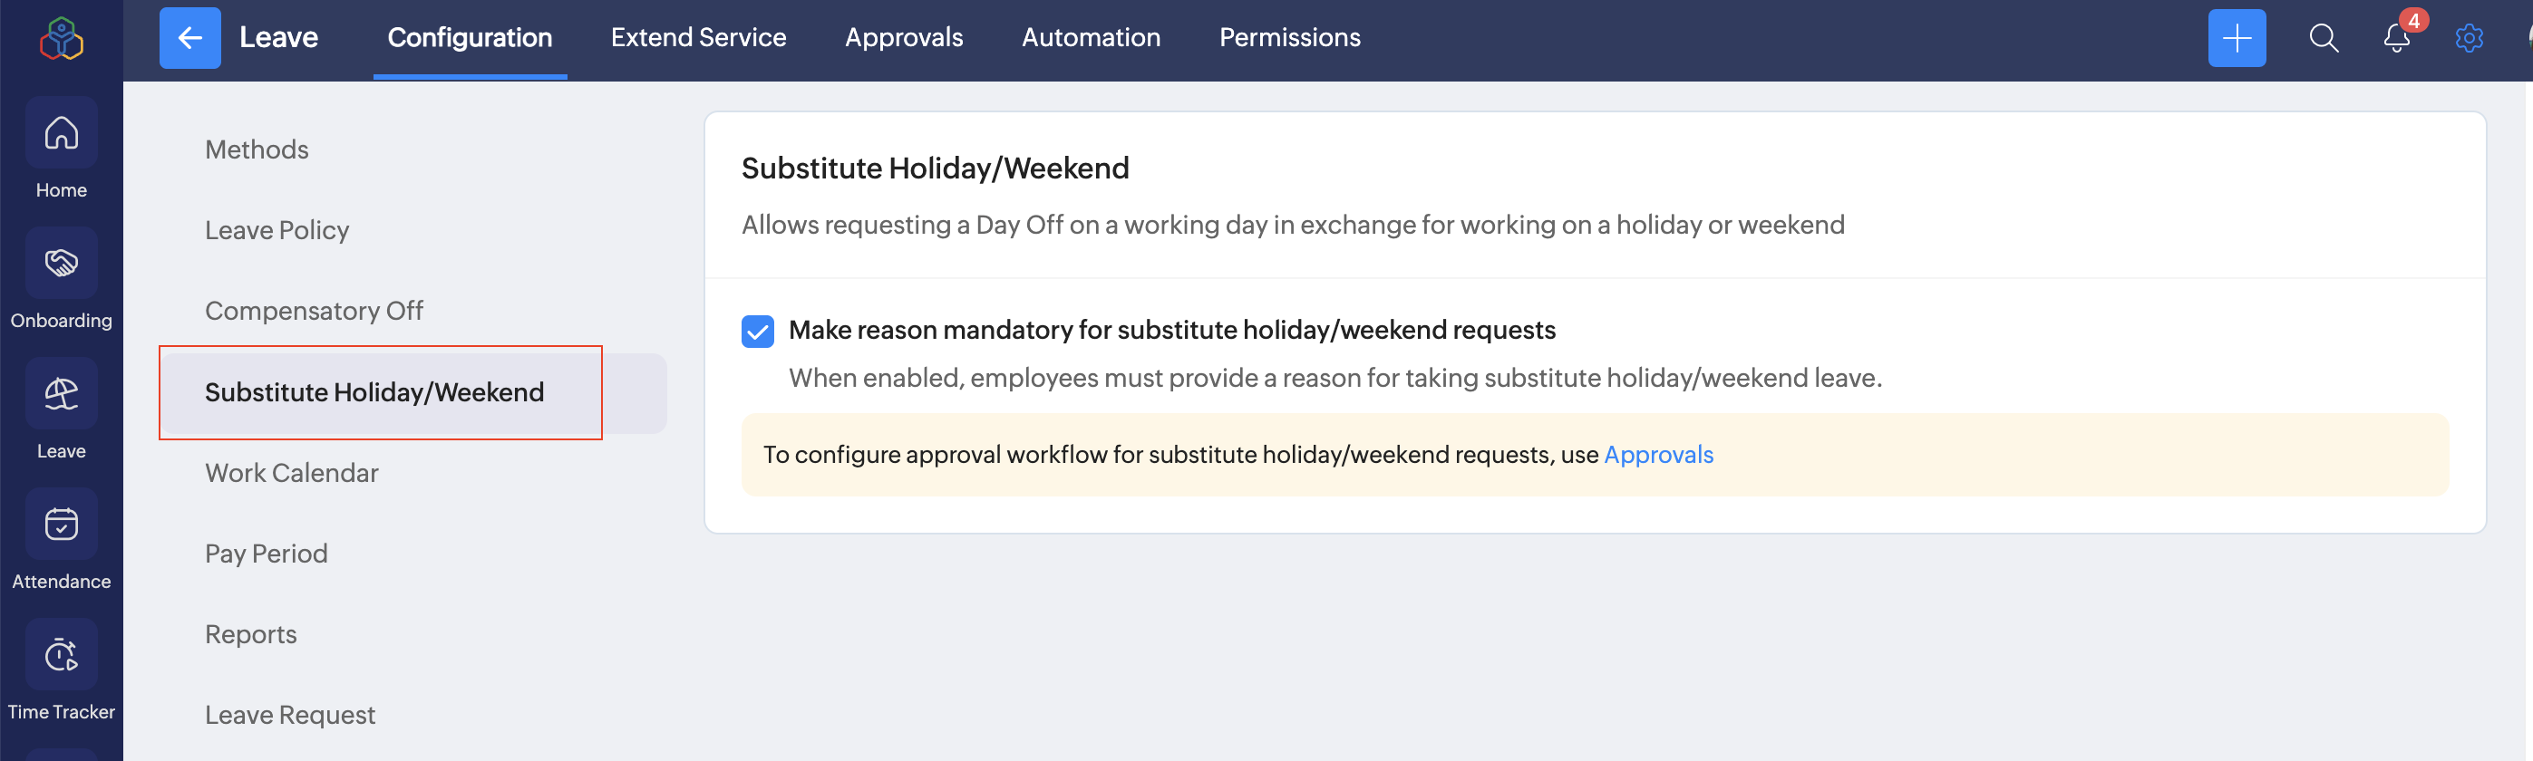Open the Home sidebar icon
Image resolution: width=2533 pixels, height=761 pixels.
(61, 133)
